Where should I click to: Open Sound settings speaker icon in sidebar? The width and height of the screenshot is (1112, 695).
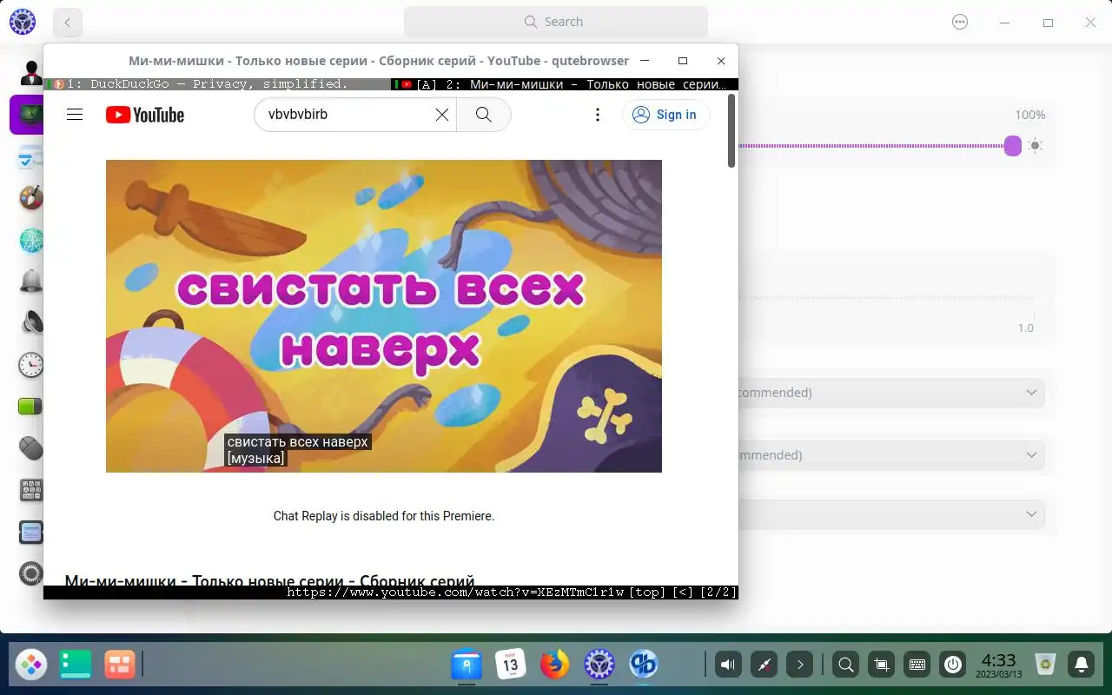[31, 323]
